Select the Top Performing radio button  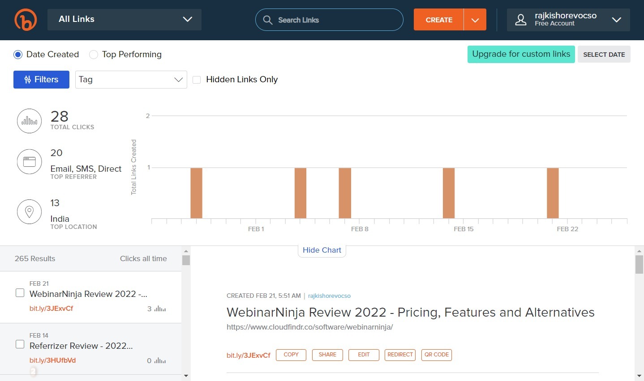(94, 55)
